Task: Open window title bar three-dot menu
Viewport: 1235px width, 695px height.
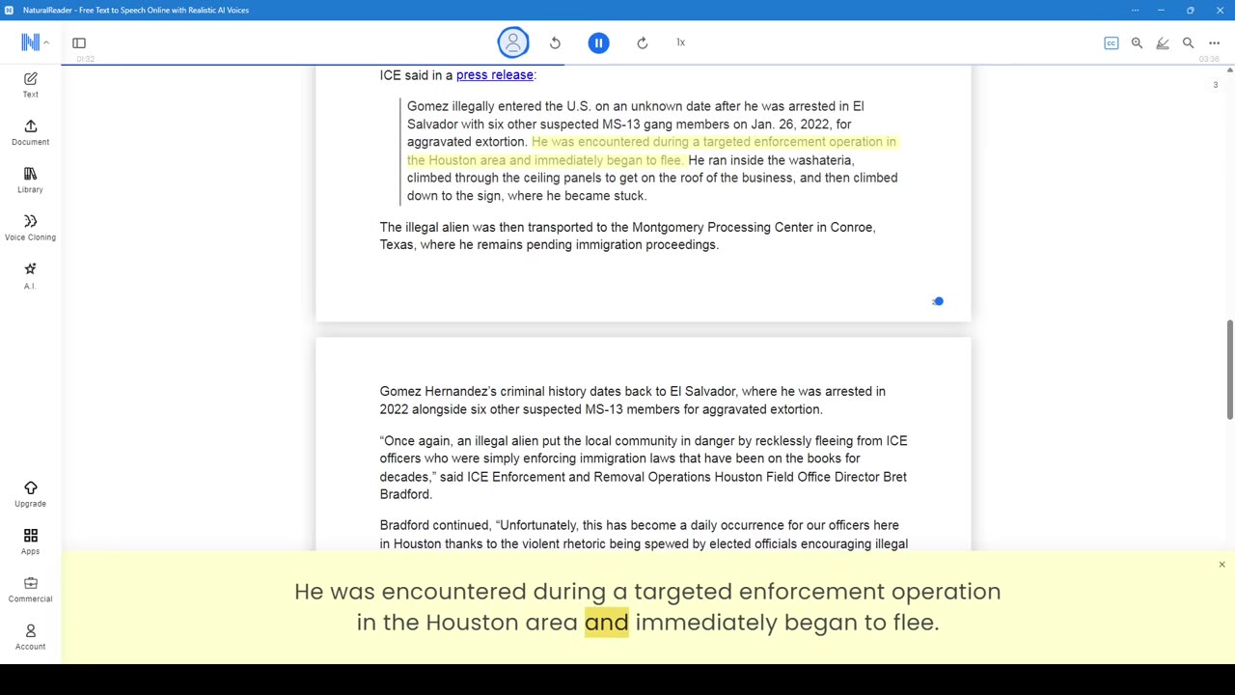Action: coord(1135,10)
